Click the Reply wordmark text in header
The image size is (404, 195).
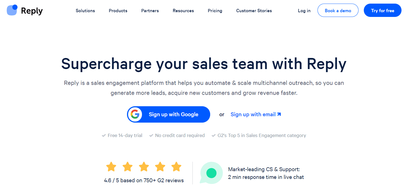tap(32, 11)
